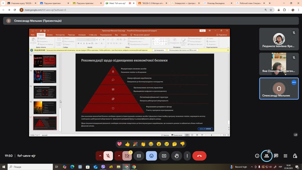Send the thumbs up reaction
This screenshot has height=170, width=302.
pyautogui.click(x=128, y=144)
